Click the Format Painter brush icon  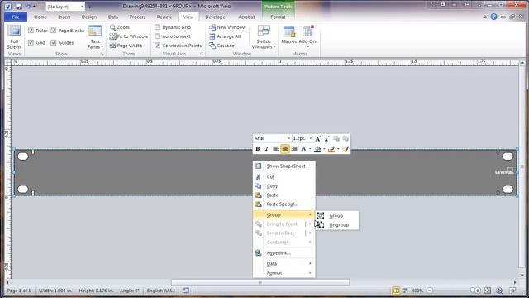point(346,149)
